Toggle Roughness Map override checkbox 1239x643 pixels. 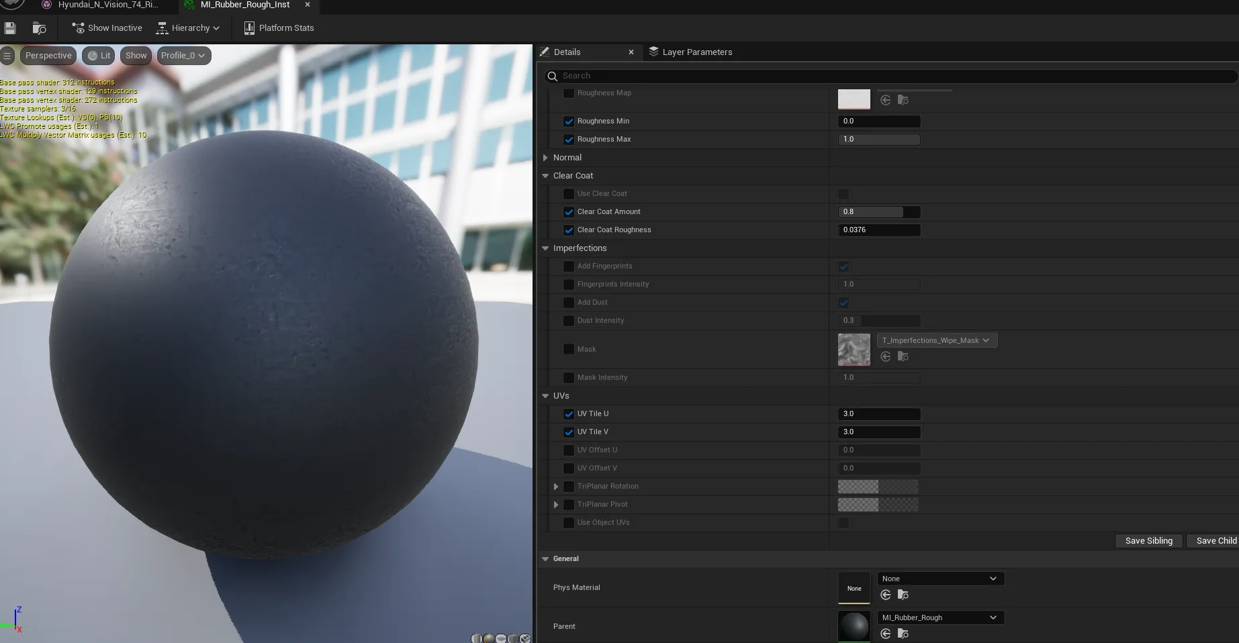569,93
